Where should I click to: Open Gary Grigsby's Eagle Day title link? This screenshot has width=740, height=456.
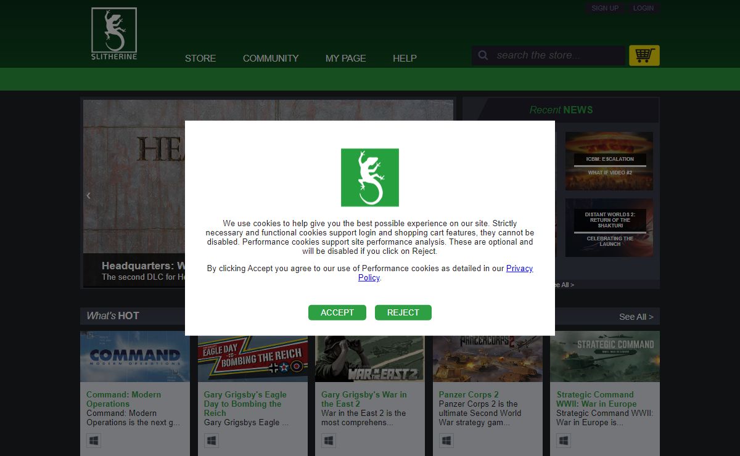[x=245, y=404]
